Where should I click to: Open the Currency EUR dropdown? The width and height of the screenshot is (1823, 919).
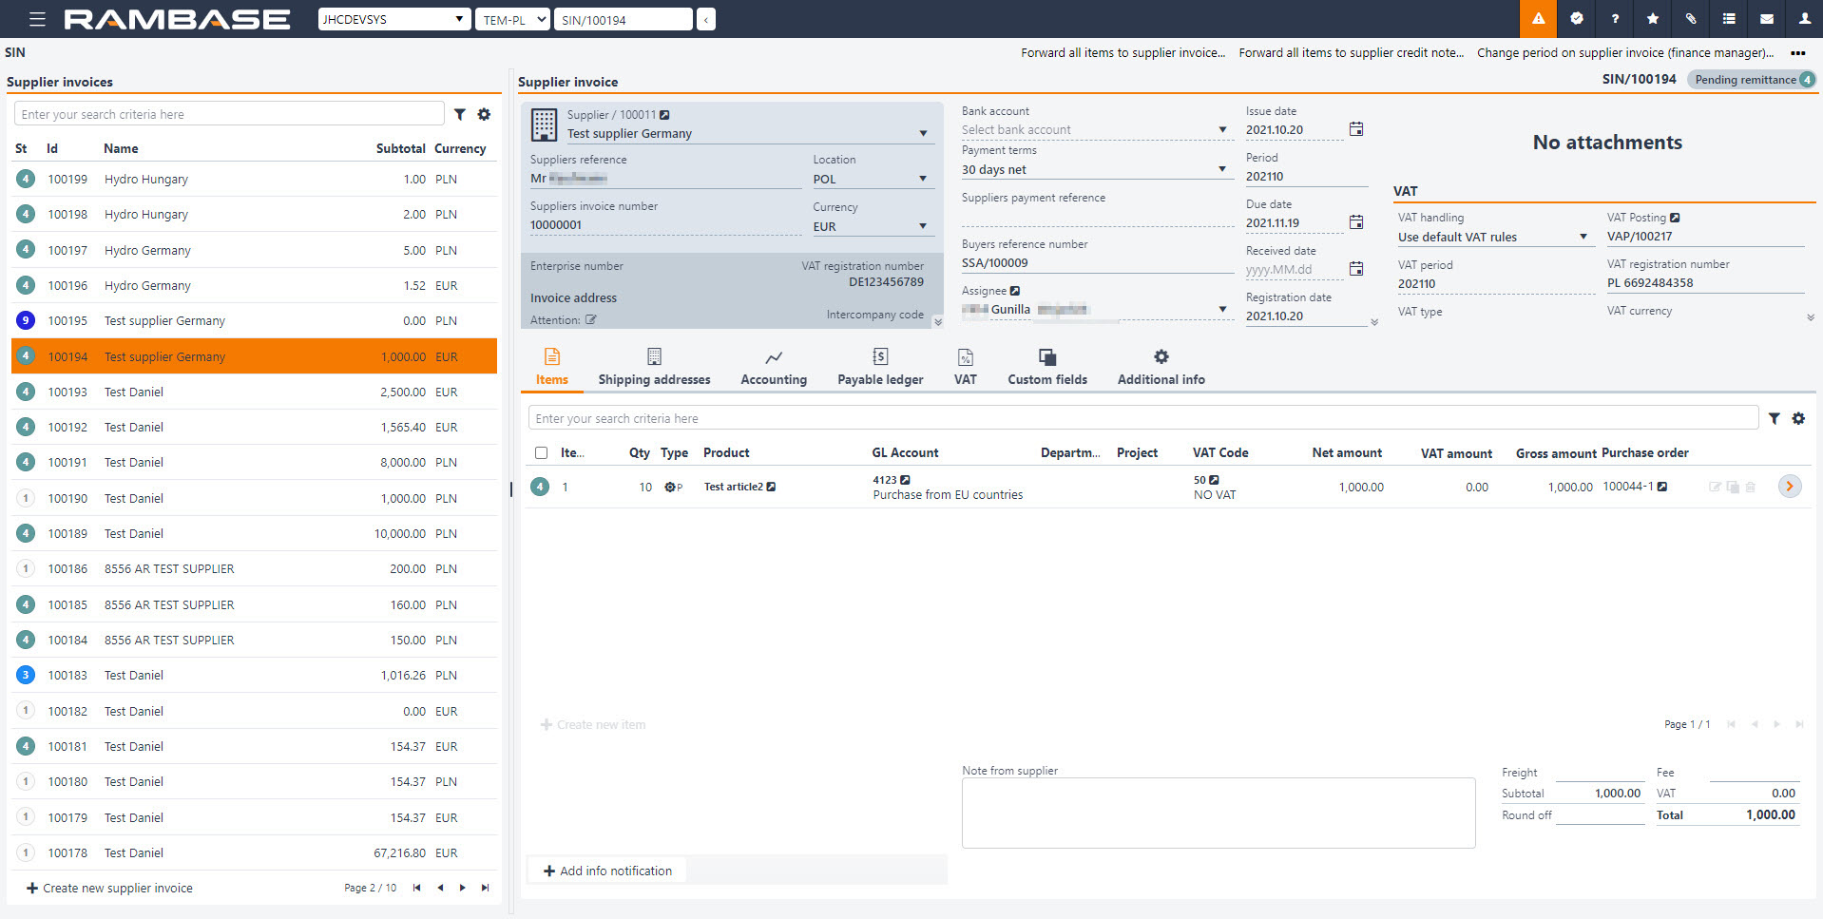tap(922, 226)
